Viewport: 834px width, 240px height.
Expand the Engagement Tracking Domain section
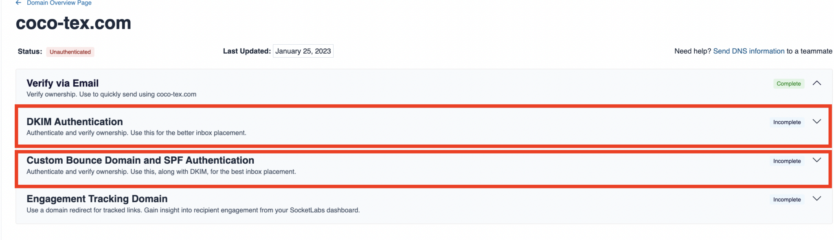(x=816, y=199)
